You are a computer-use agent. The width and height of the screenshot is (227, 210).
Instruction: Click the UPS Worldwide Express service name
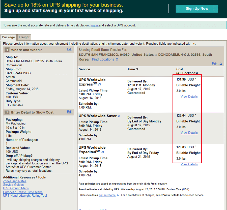pyautogui.click(x=92, y=82)
